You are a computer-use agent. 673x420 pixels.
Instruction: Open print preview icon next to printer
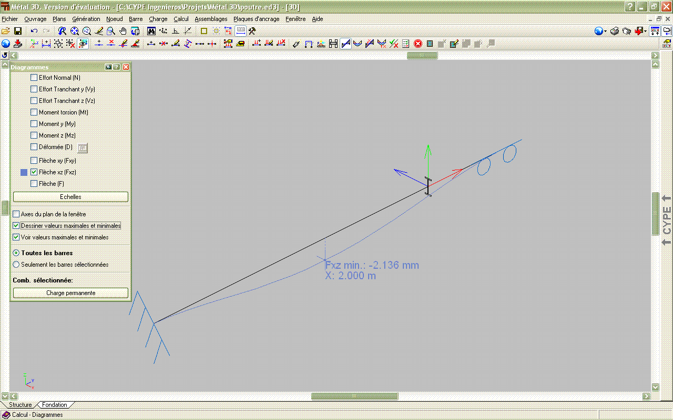pyautogui.click(x=626, y=31)
